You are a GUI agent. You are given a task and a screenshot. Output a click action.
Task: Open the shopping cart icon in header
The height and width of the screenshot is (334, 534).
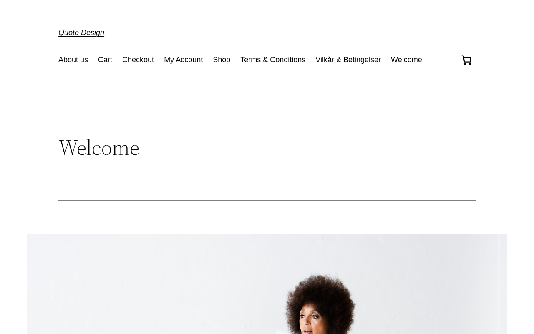tap(466, 60)
